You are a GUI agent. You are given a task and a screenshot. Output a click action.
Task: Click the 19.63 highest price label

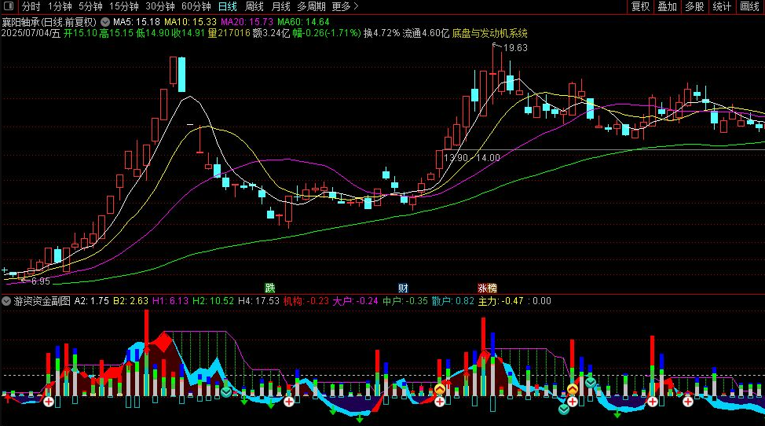tap(516, 48)
